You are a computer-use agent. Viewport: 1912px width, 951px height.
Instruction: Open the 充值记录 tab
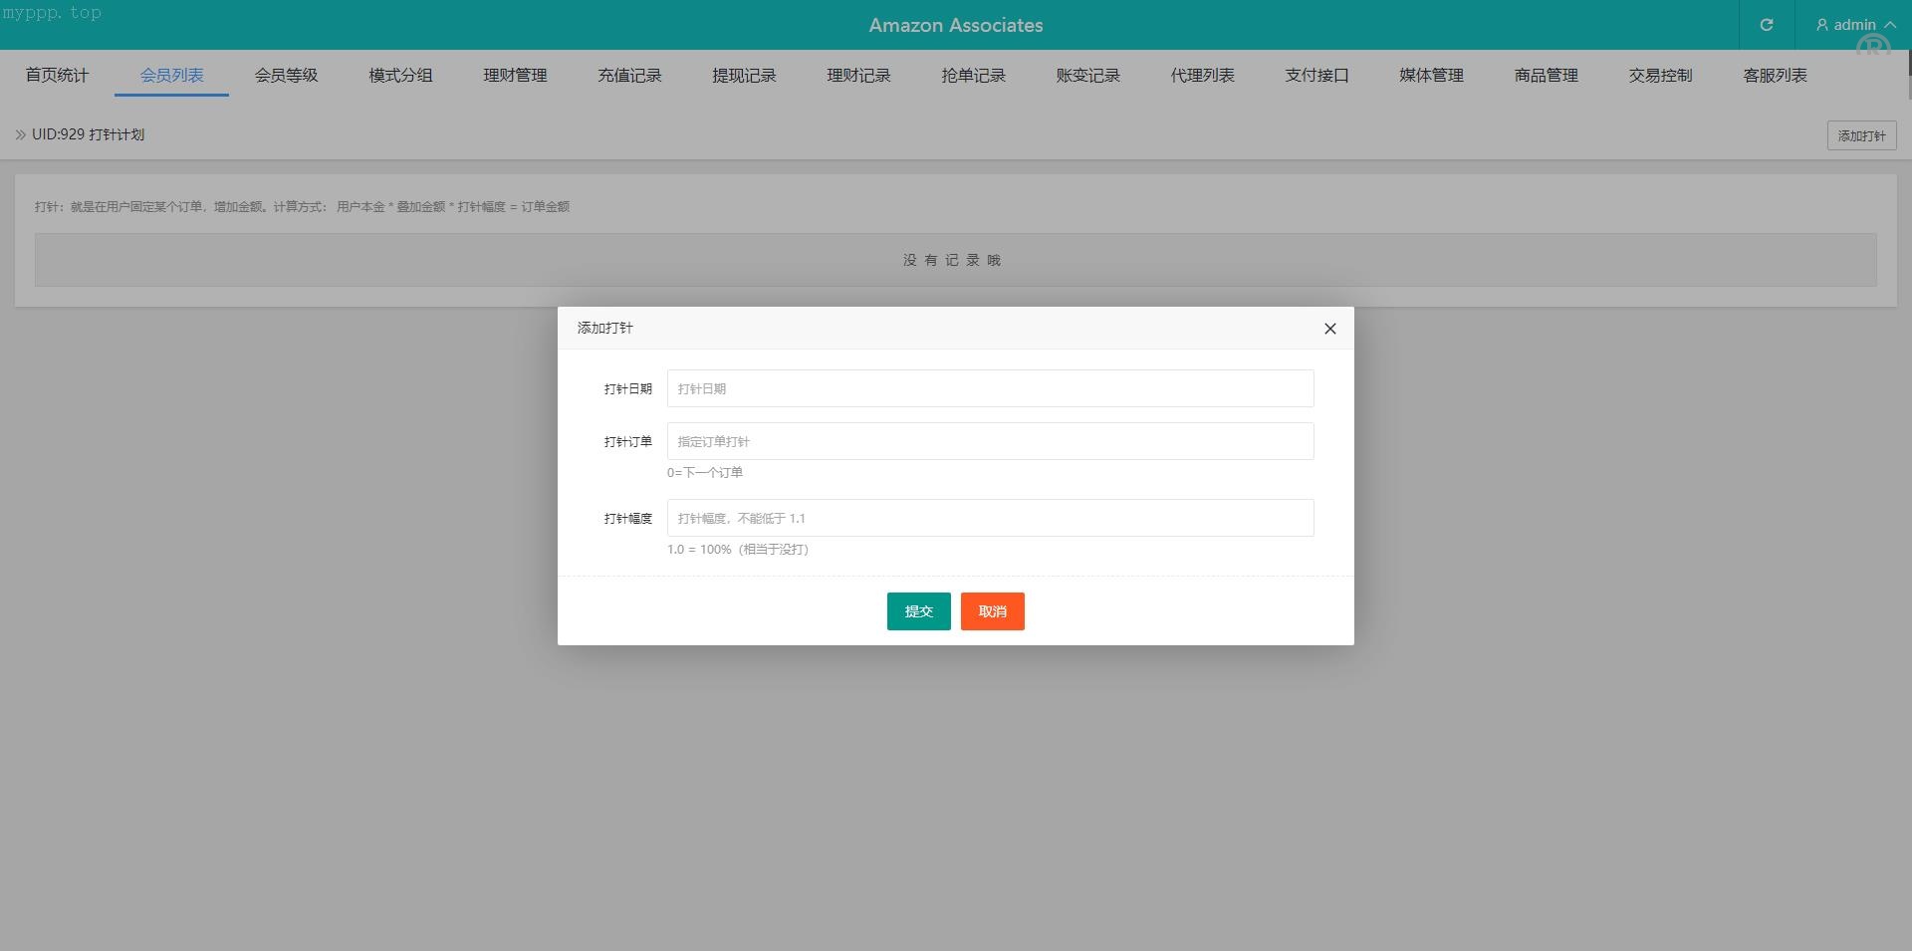629,76
